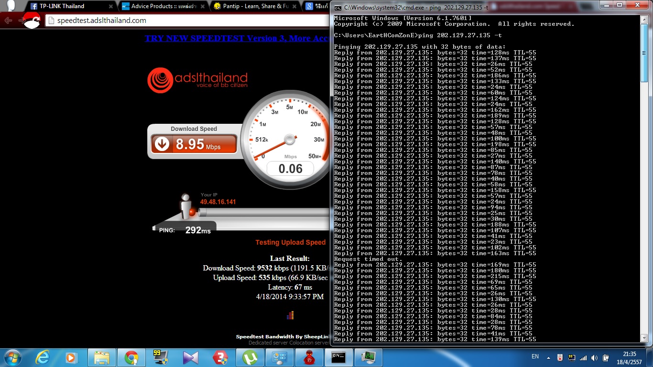653x367 pixels.
Task: Click the cmd window scroll up arrow
Action: point(644,19)
